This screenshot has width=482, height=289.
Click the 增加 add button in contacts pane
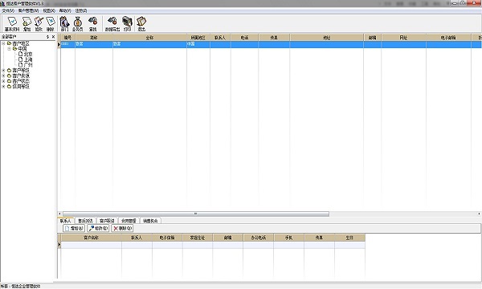point(74,229)
